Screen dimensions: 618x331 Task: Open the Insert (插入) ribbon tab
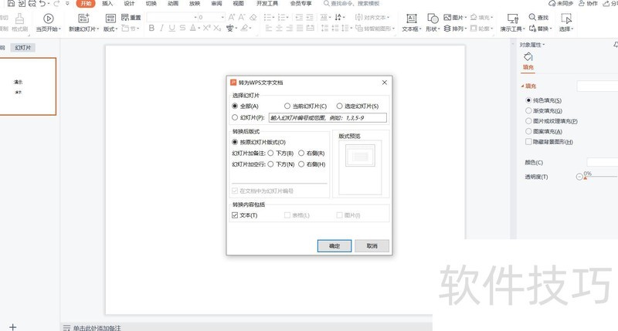coord(107,4)
